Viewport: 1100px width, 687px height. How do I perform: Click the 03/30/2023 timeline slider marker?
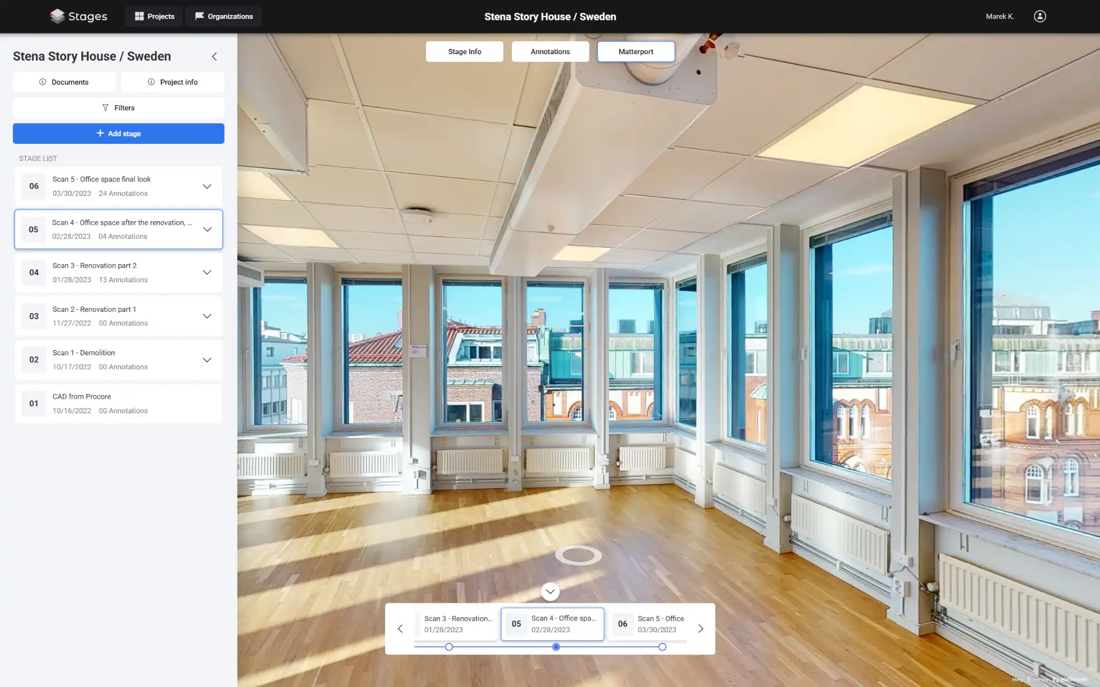click(662, 647)
